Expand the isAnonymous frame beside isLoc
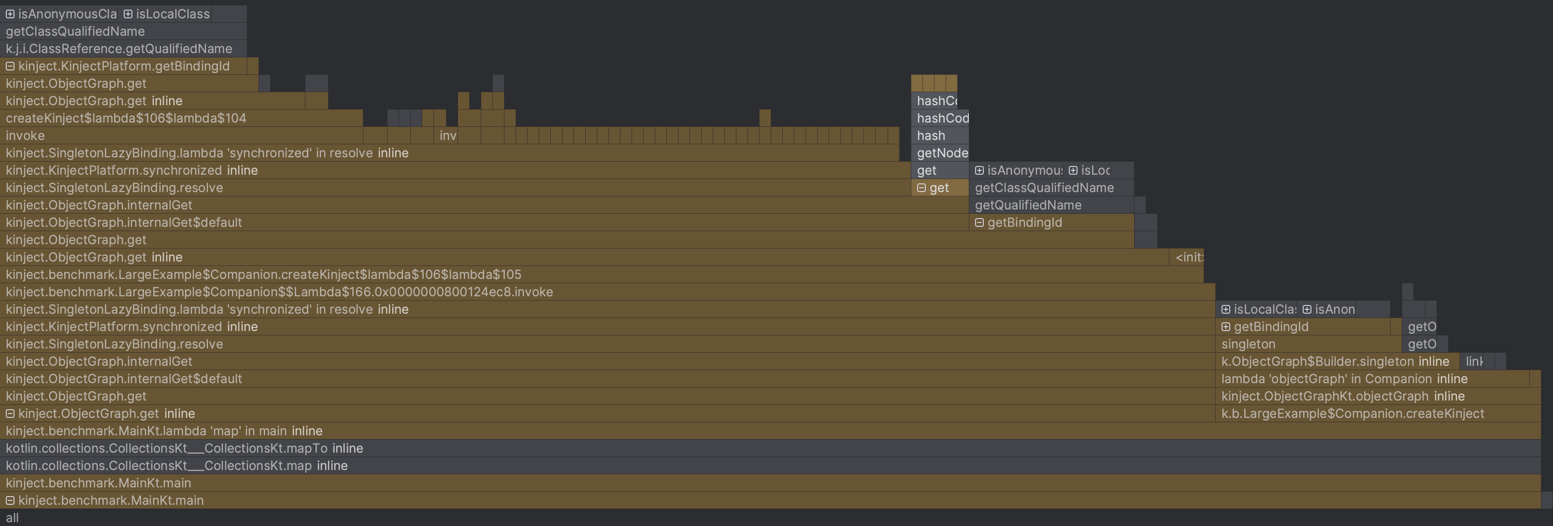Viewport: 1553px width, 526px height. tap(979, 170)
